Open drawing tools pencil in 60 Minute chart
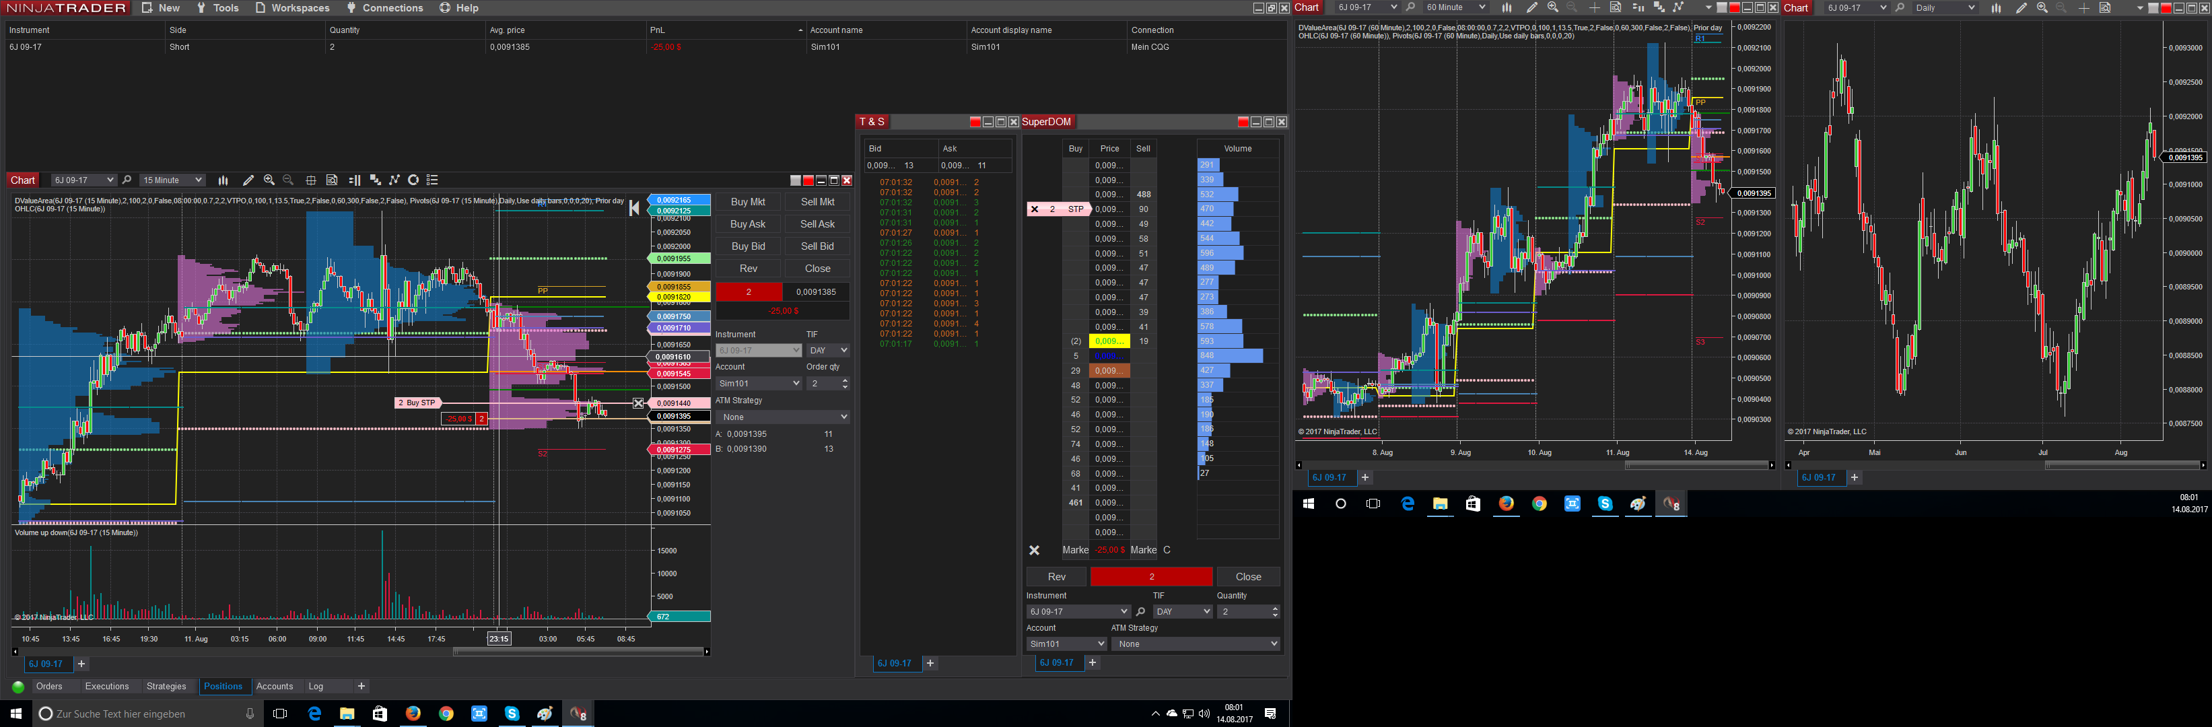 (x=1532, y=7)
